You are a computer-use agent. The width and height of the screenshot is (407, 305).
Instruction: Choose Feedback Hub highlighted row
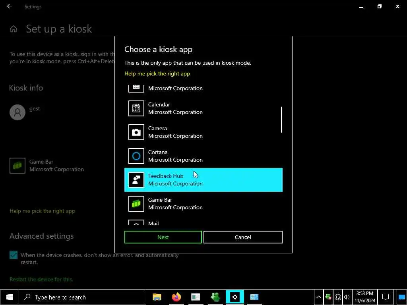point(203,180)
